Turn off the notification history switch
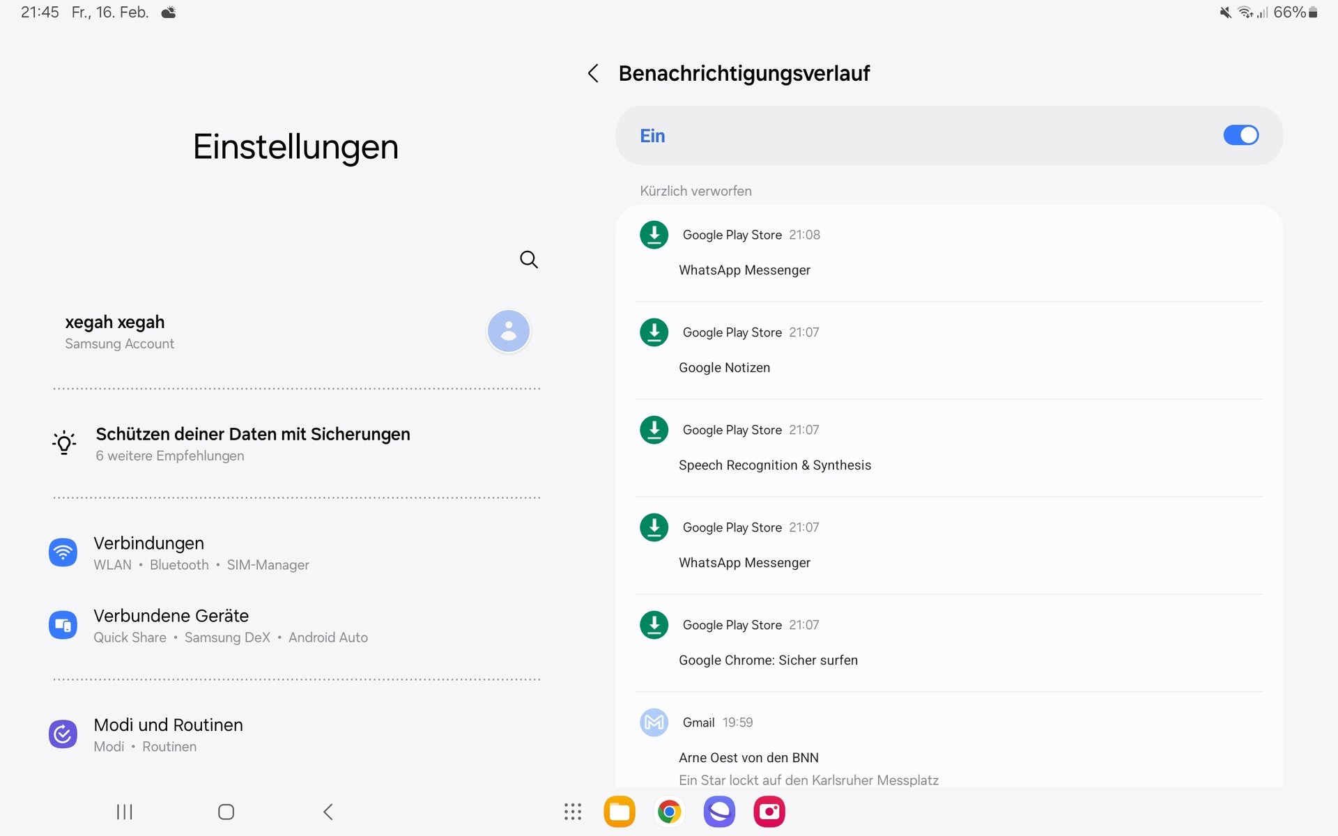This screenshot has height=836, width=1338. click(1240, 135)
